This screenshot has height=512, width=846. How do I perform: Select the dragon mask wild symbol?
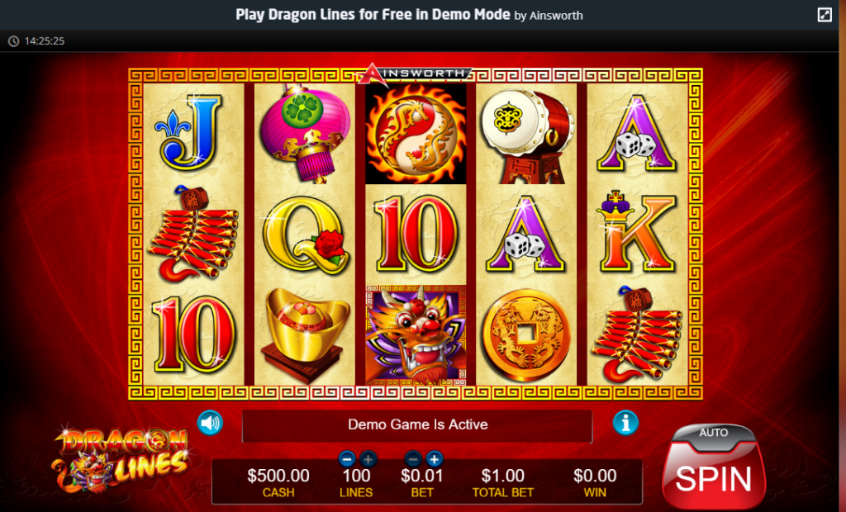tap(416, 335)
